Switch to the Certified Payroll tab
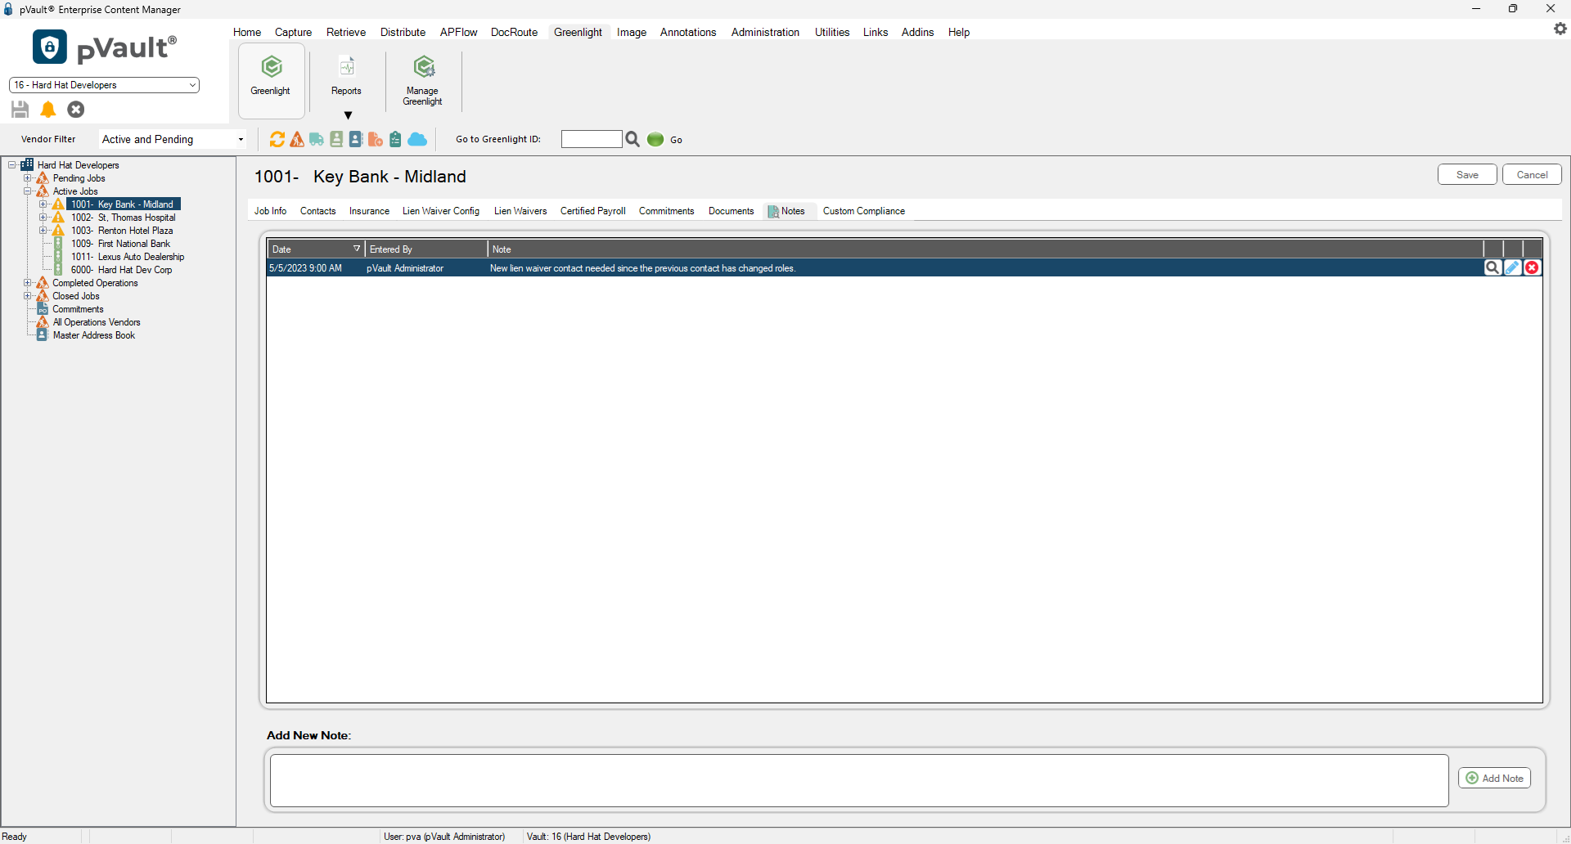 tap(592, 211)
